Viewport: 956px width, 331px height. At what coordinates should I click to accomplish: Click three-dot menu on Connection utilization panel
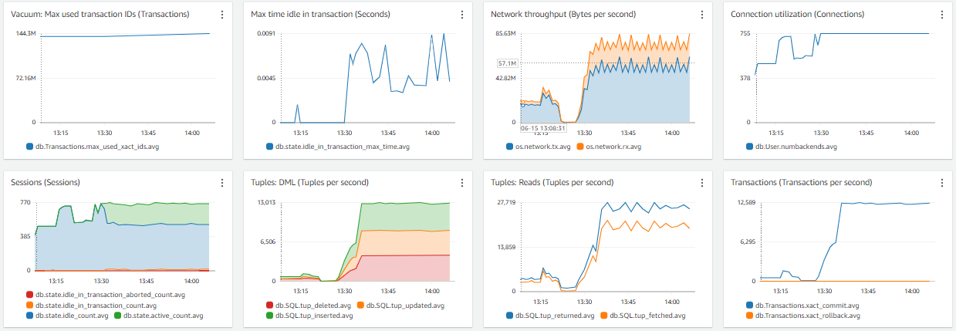point(942,15)
